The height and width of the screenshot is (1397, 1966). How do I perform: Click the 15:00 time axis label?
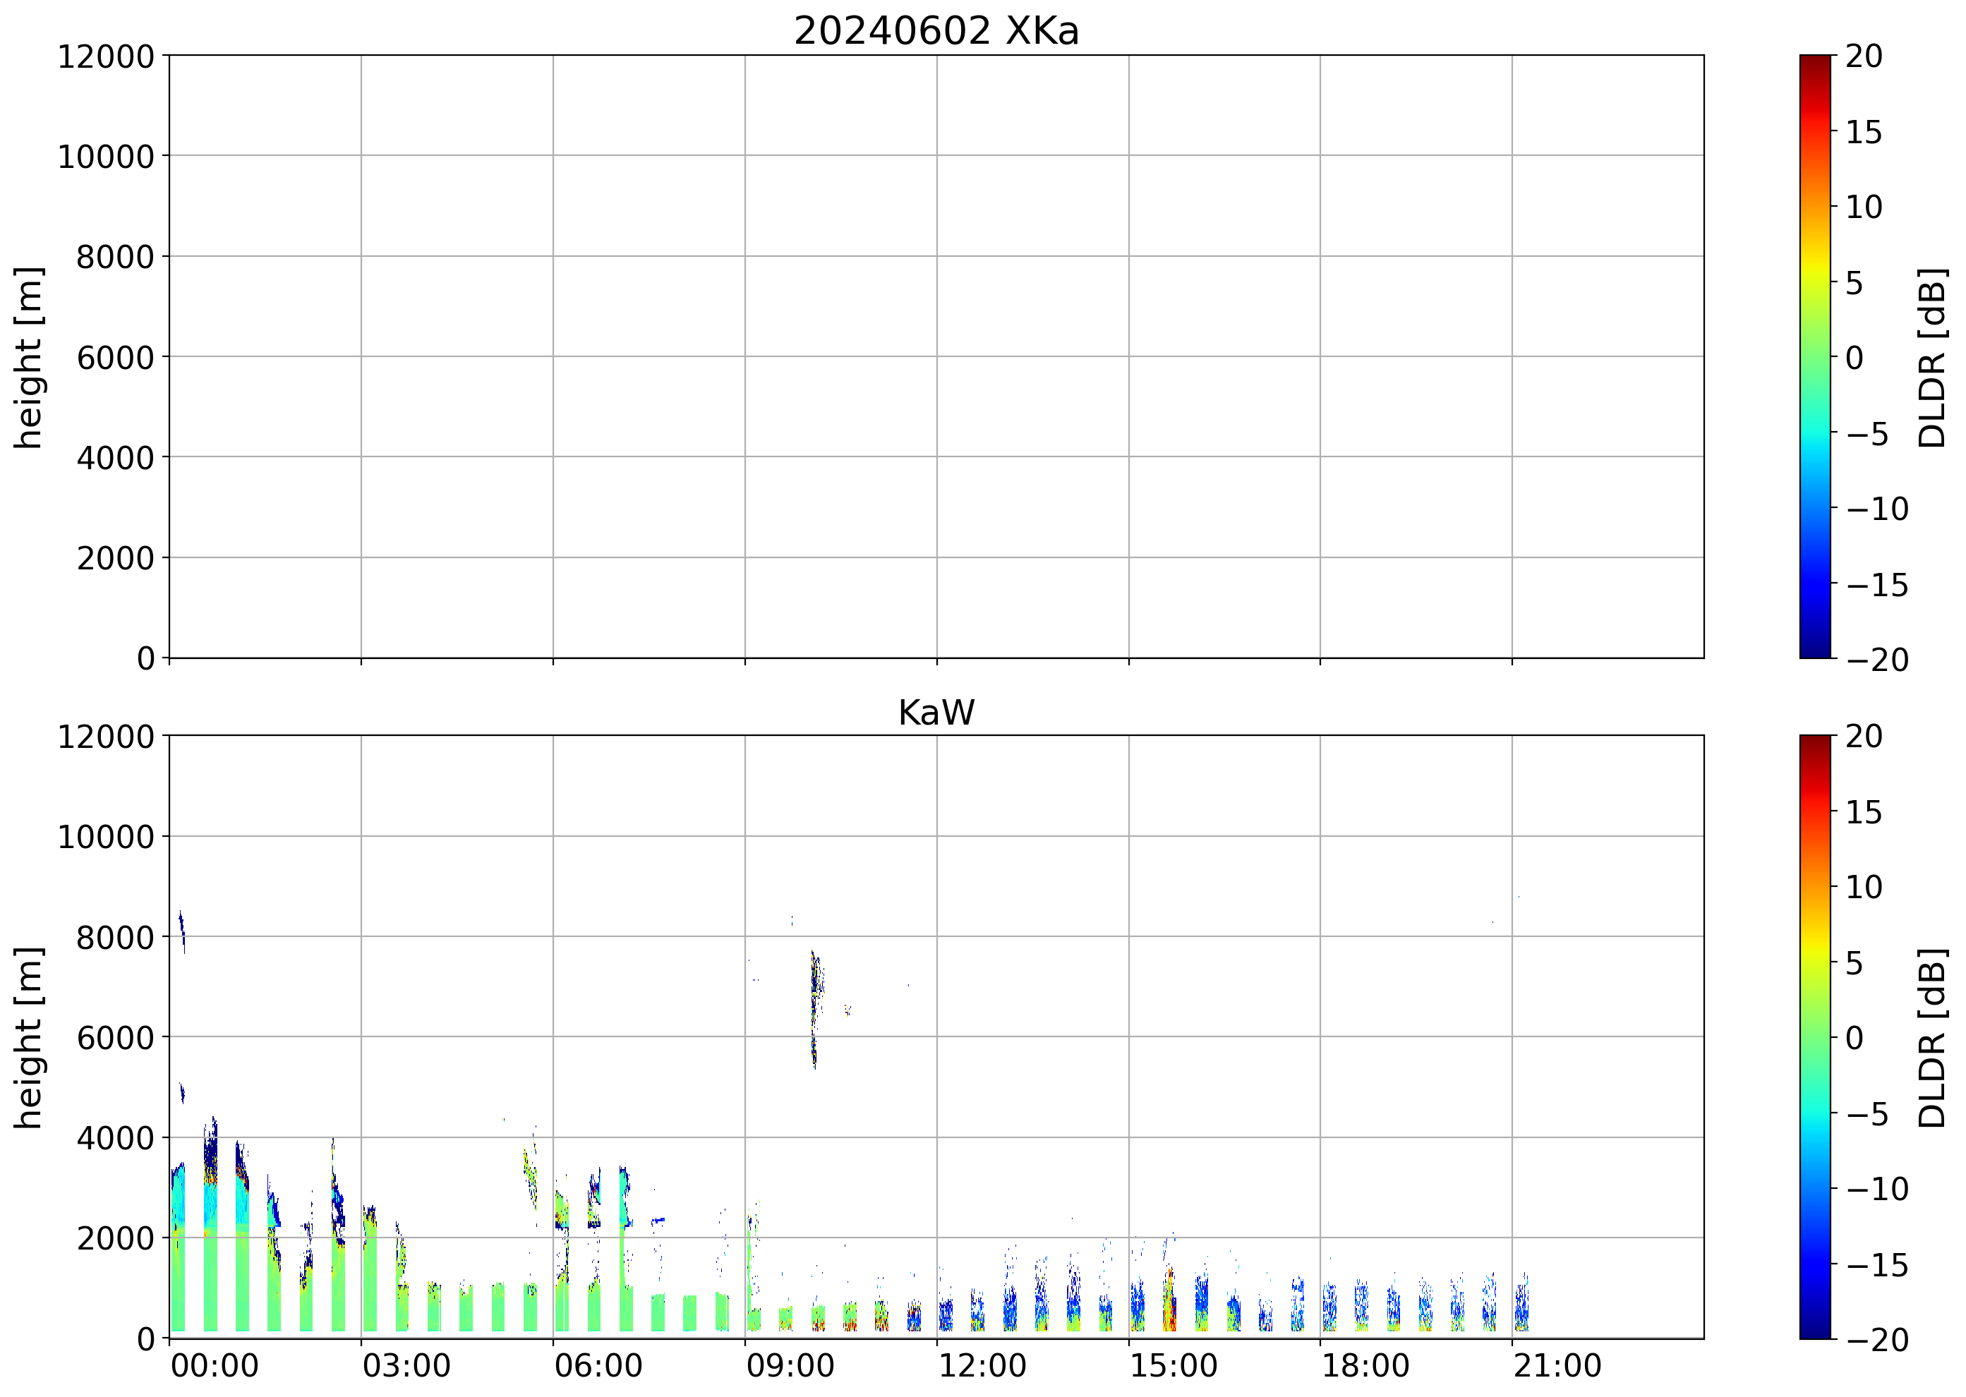click(1173, 1365)
